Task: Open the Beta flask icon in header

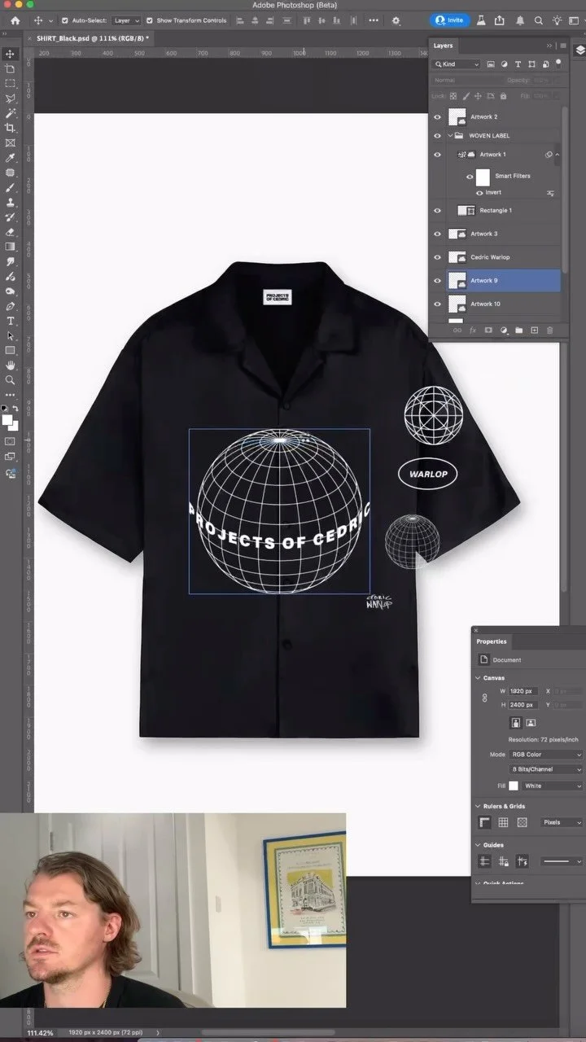Action: click(481, 20)
